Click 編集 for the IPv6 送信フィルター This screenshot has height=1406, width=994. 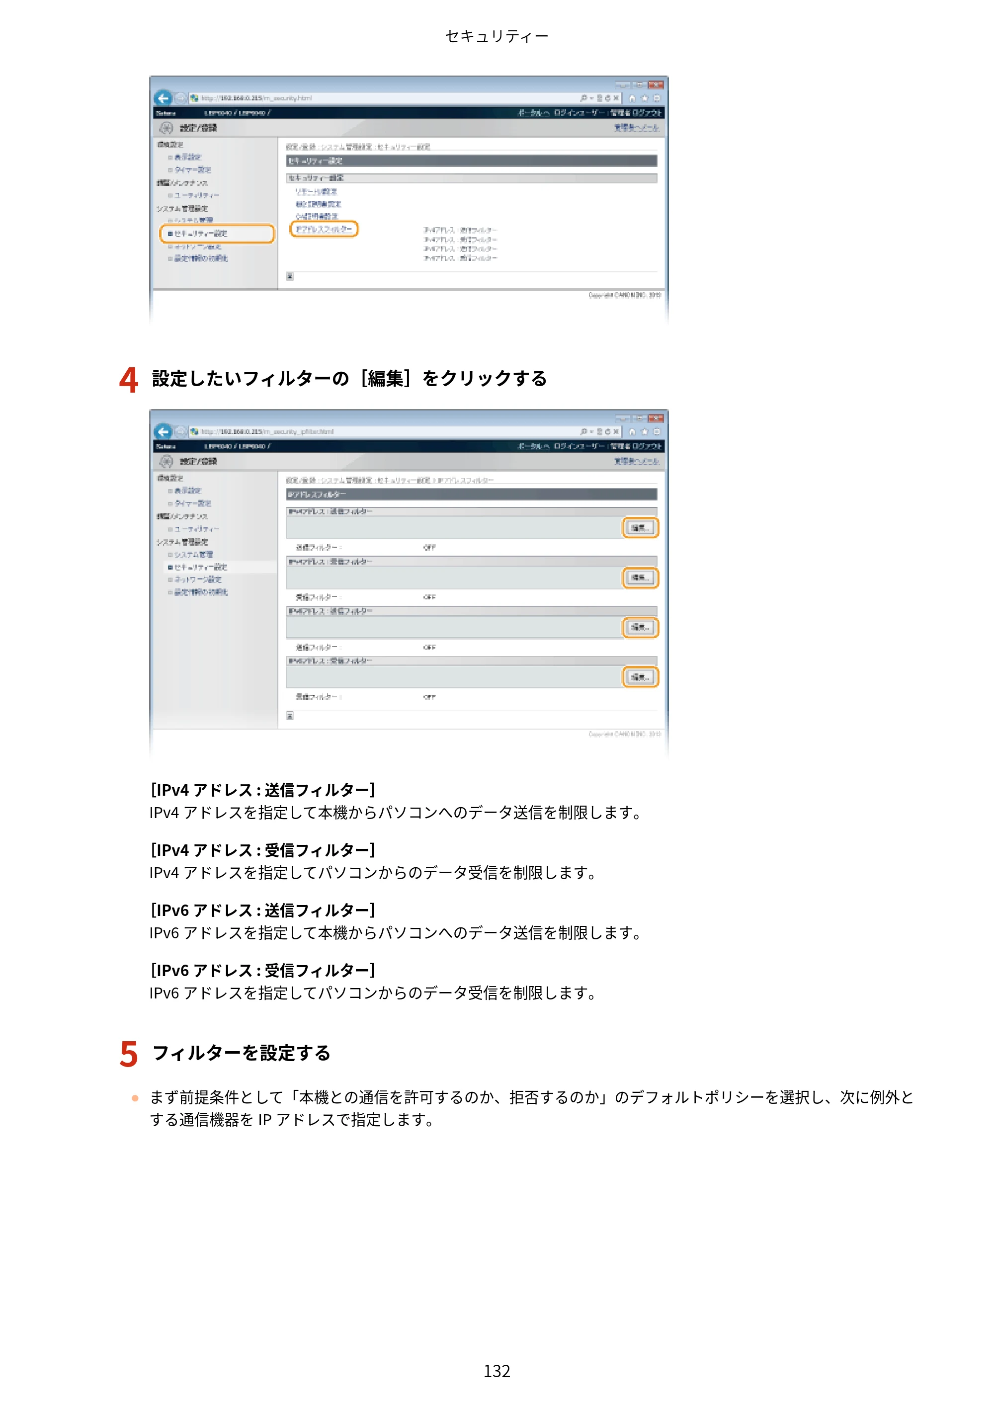tap(640, 627)
